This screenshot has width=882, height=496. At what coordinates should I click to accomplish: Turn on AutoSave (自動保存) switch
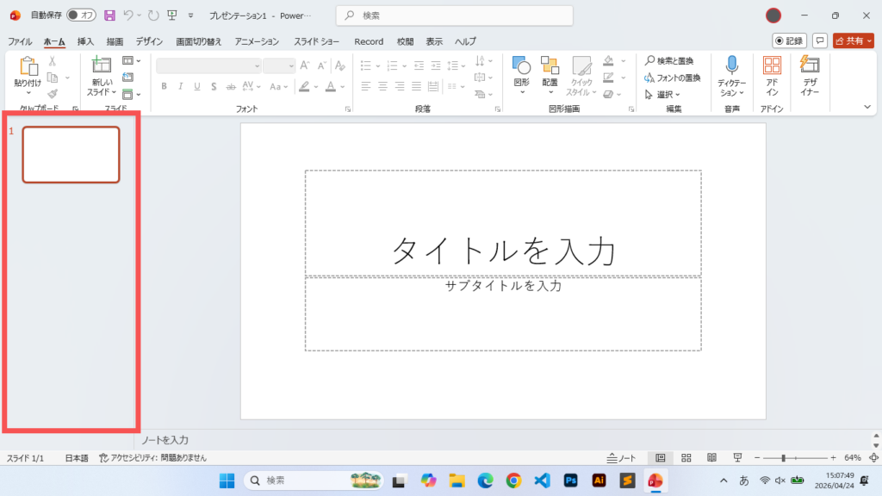tap(80, 15)
